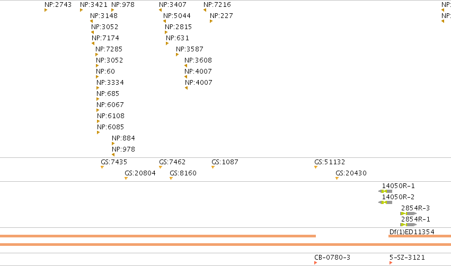Open the Df(1)ED11354 deficiency label

412,232
